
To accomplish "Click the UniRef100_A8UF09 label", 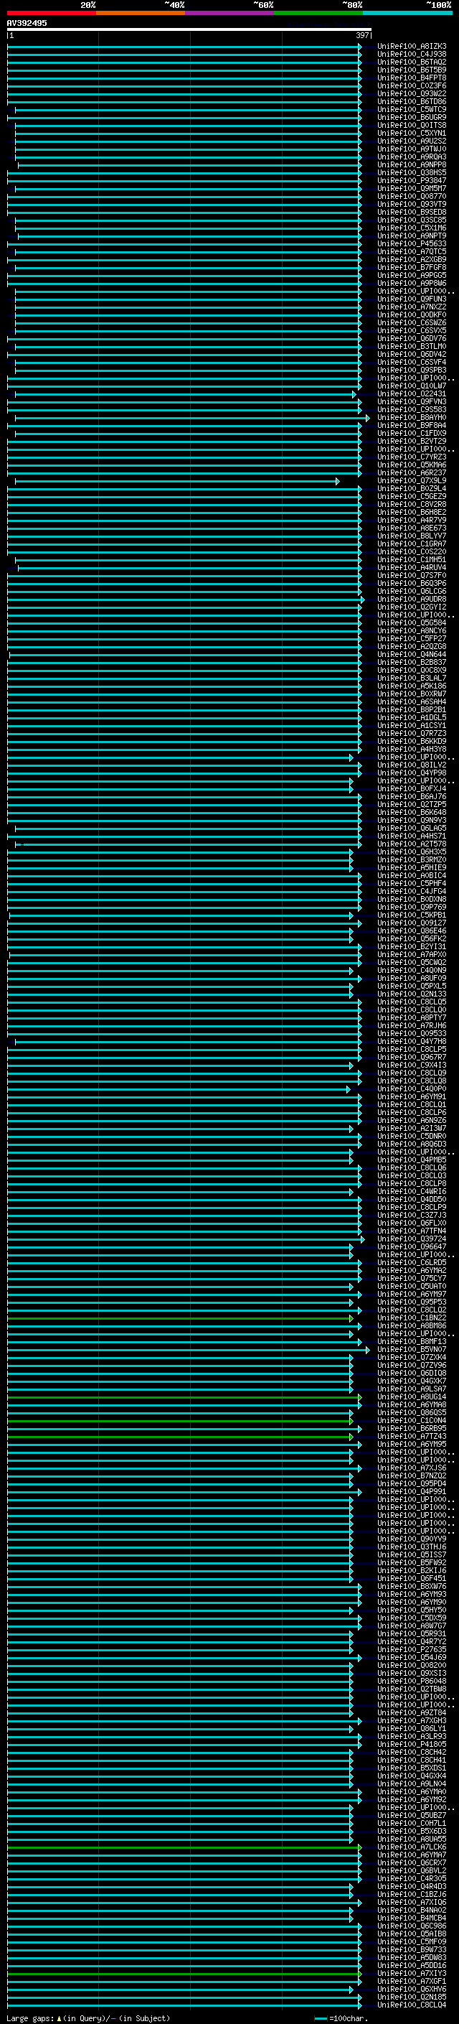I will [x=412, y=979].
